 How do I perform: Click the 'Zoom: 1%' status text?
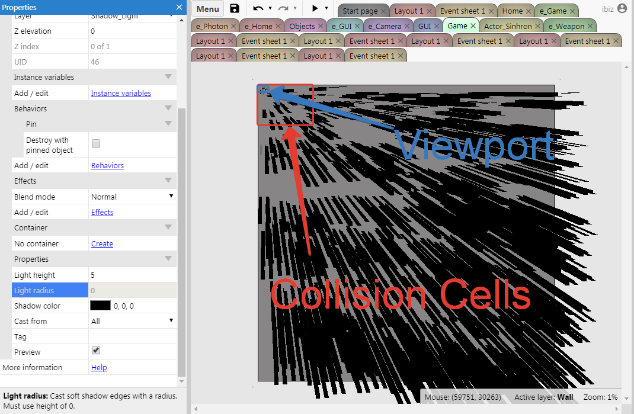coord(600,397)
